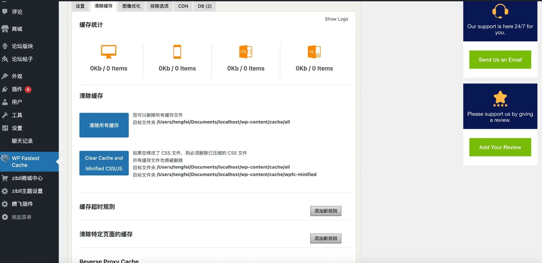Click the Send Us an Email button
This screenshot has width=542, height=263.
[x=500, y=60]
